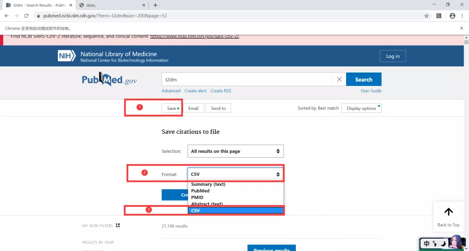This screenshot has width=469, height=251.
Task: Click the Create file button
Action: (x=175, y=195)
